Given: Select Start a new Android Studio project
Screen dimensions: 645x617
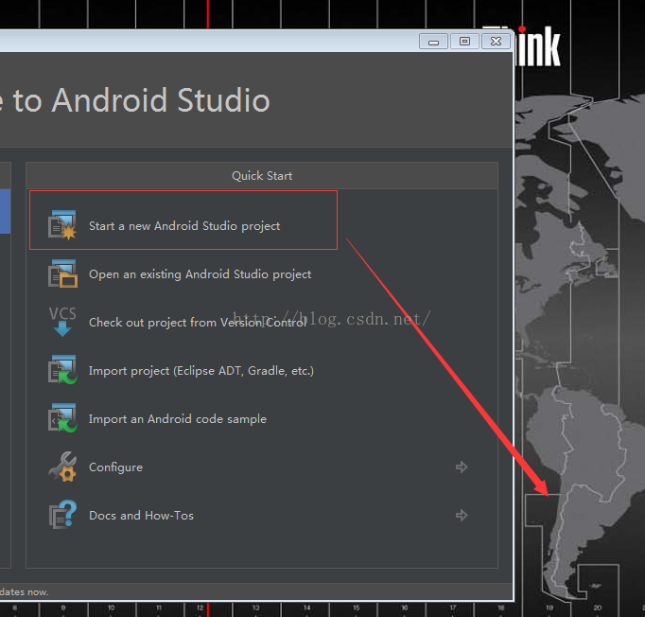Looking at the screenshot, I should pyautogui.click(x=184, y=226).
